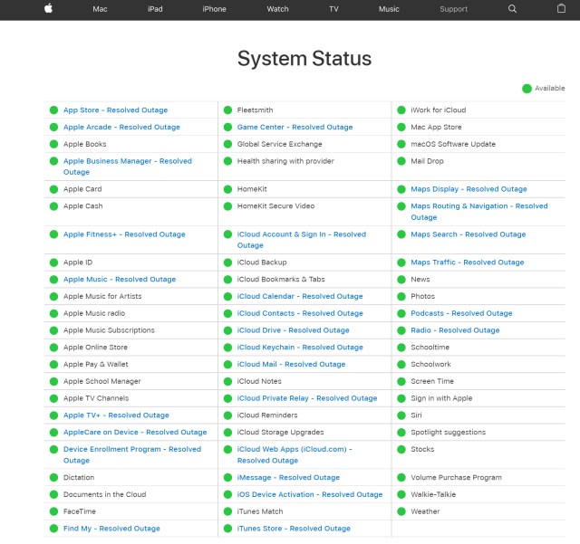
Task: View iCloud Calendar resolved outage
Action: (x=300, y=296)
